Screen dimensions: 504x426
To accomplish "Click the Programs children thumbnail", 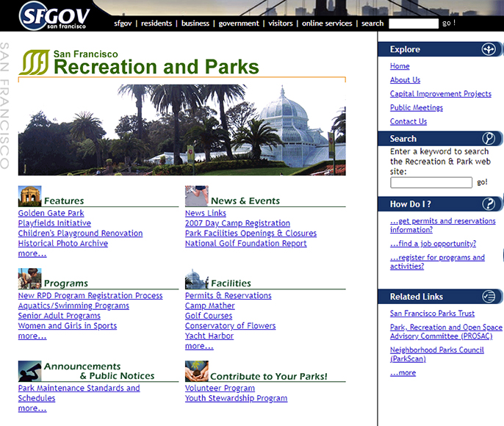I will [x=29, y=278].
